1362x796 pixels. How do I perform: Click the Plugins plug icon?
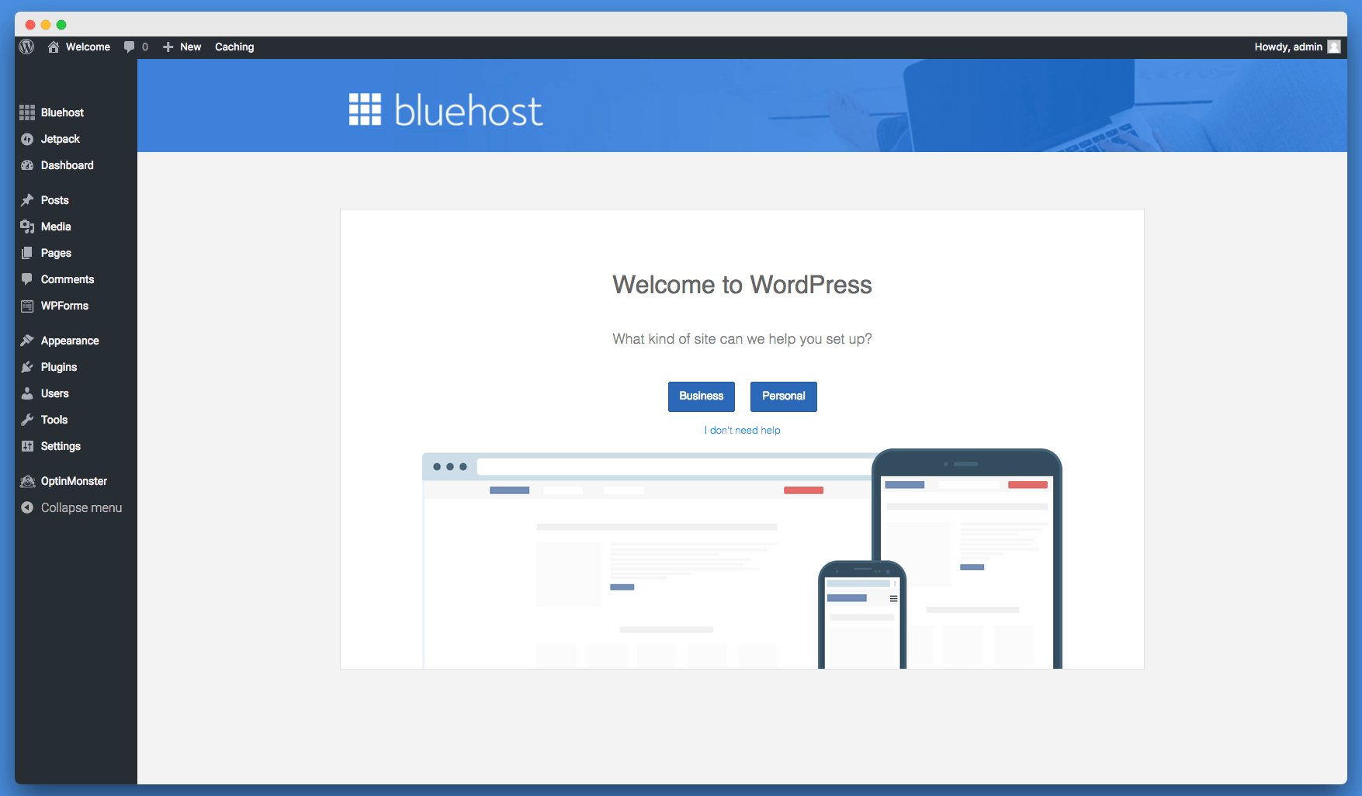(27, 367)
